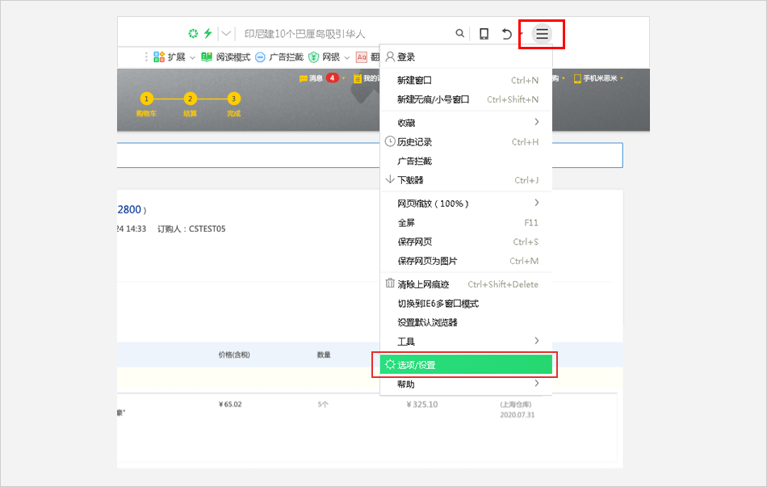Click the green spinning reload icon
The image size is (767, 487).
tap(193, 34)
